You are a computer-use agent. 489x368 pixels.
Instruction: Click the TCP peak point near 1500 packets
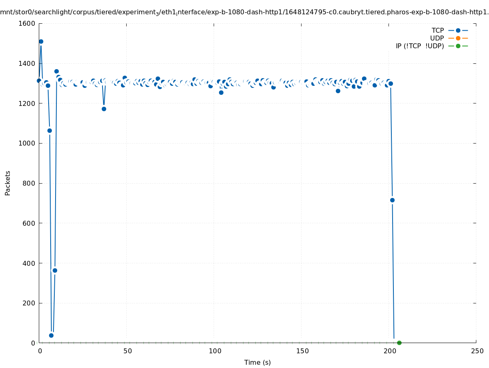tap(41, 41)
